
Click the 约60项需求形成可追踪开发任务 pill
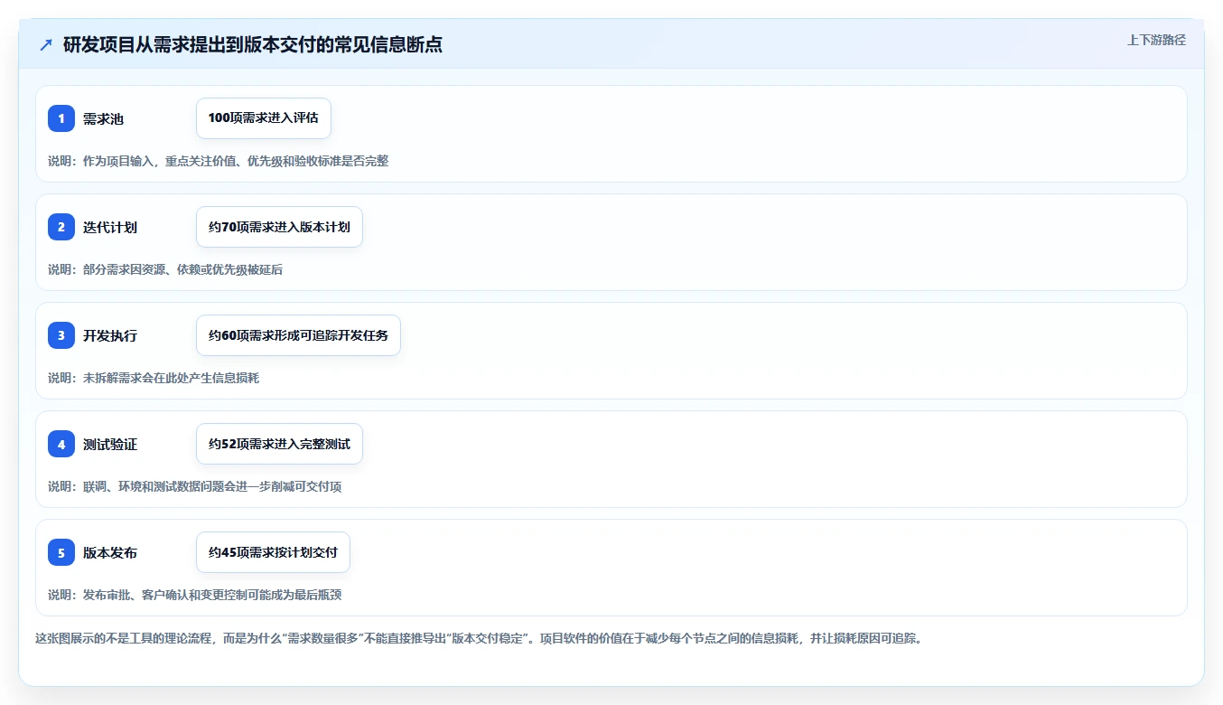pyautogui.click(x=298, y=335)
